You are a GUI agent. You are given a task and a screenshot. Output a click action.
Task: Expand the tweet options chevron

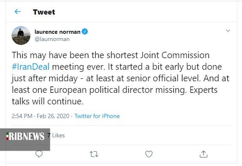228,31
